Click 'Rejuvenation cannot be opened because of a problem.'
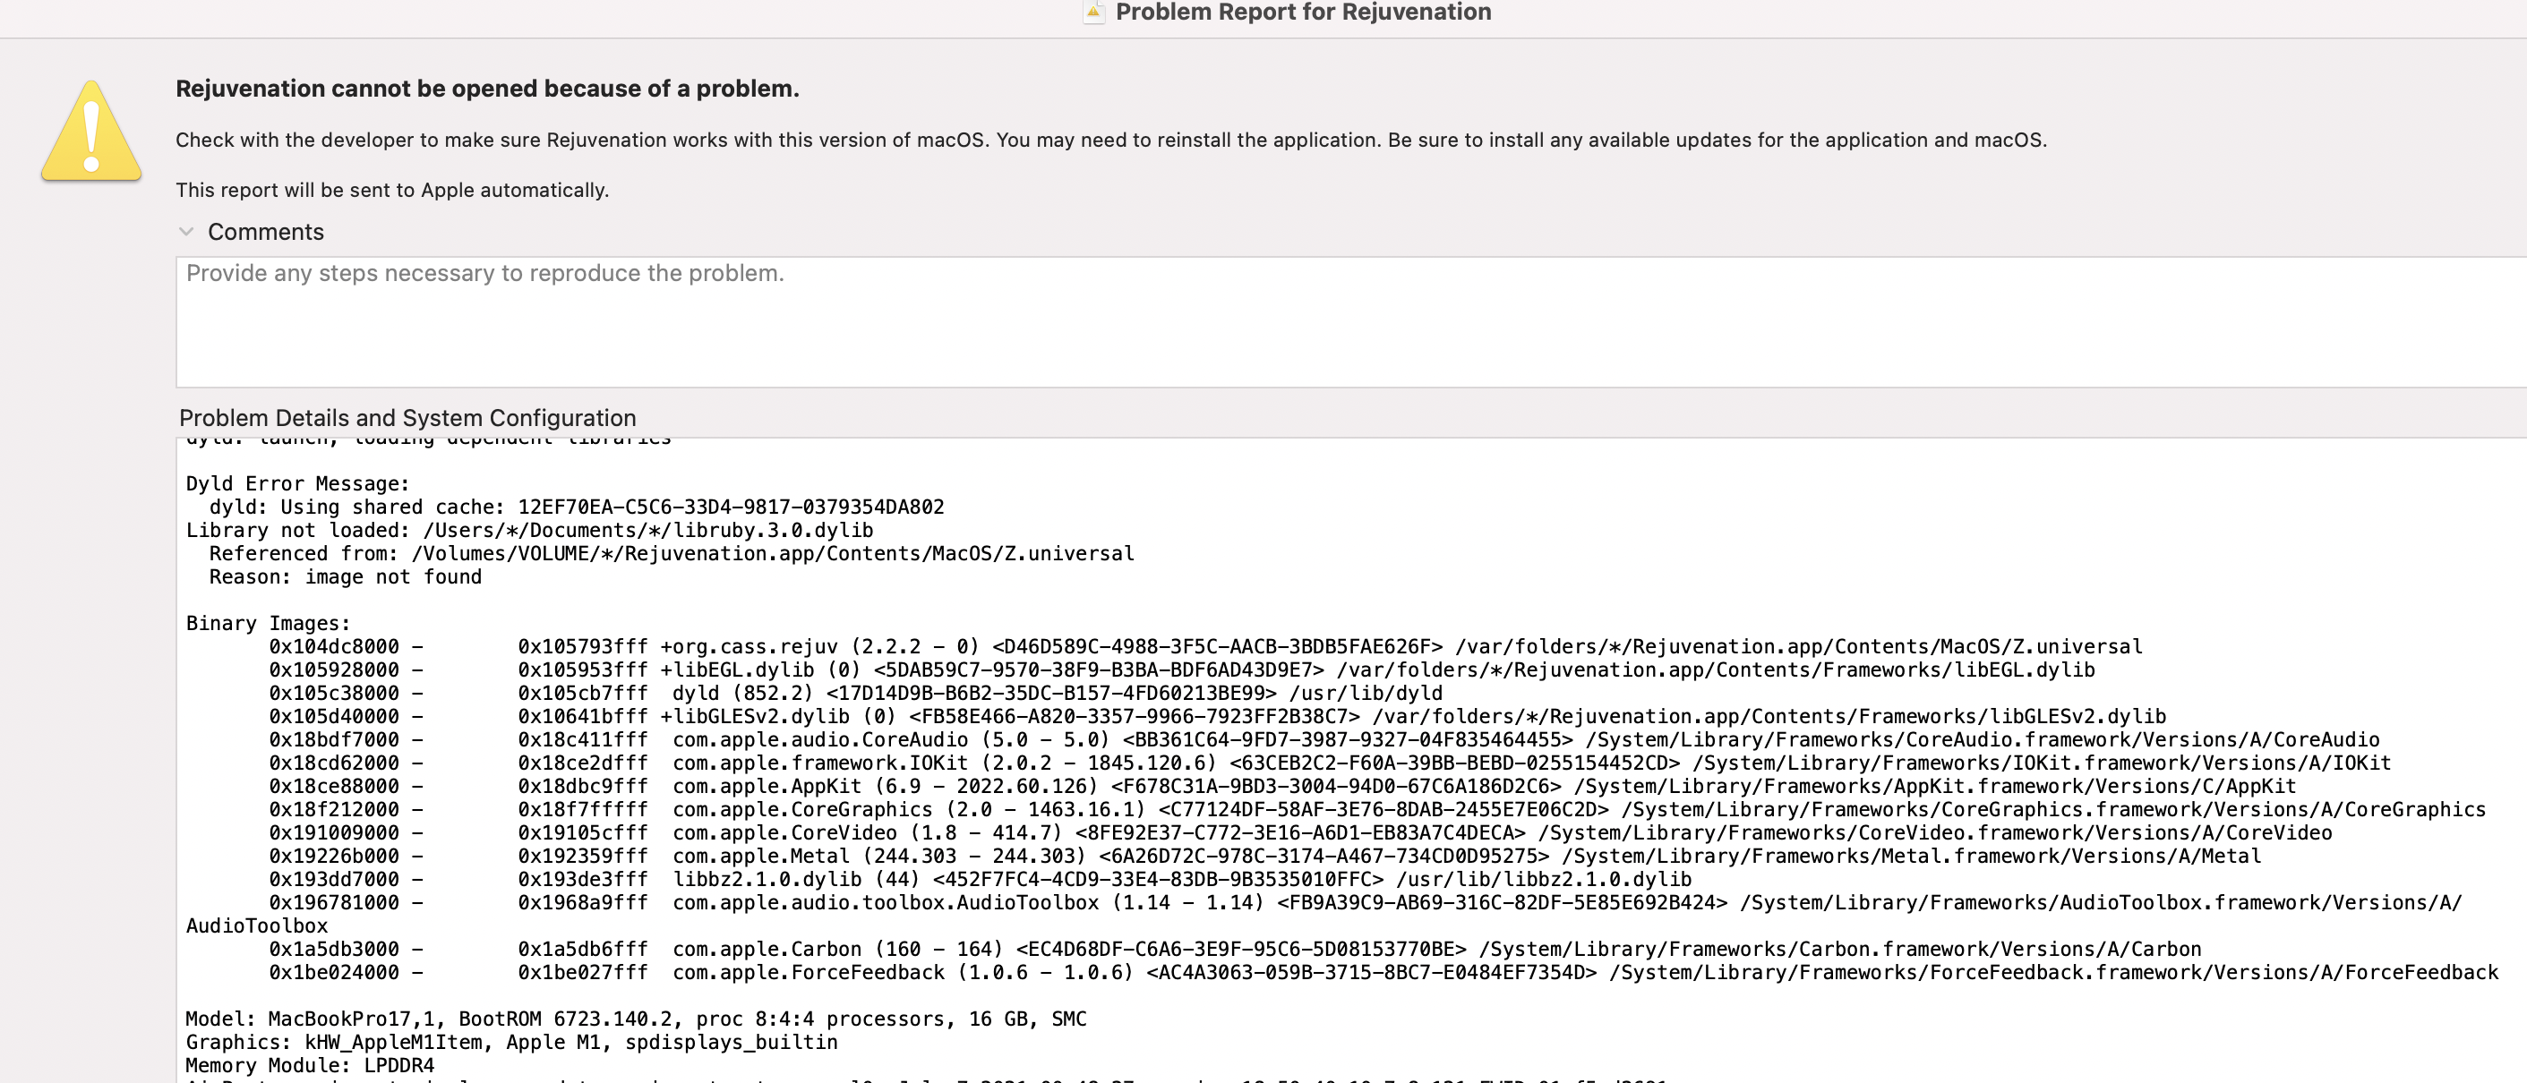Image resolution: width=2527 pixels, height=1083 pixels. point(487,89)
